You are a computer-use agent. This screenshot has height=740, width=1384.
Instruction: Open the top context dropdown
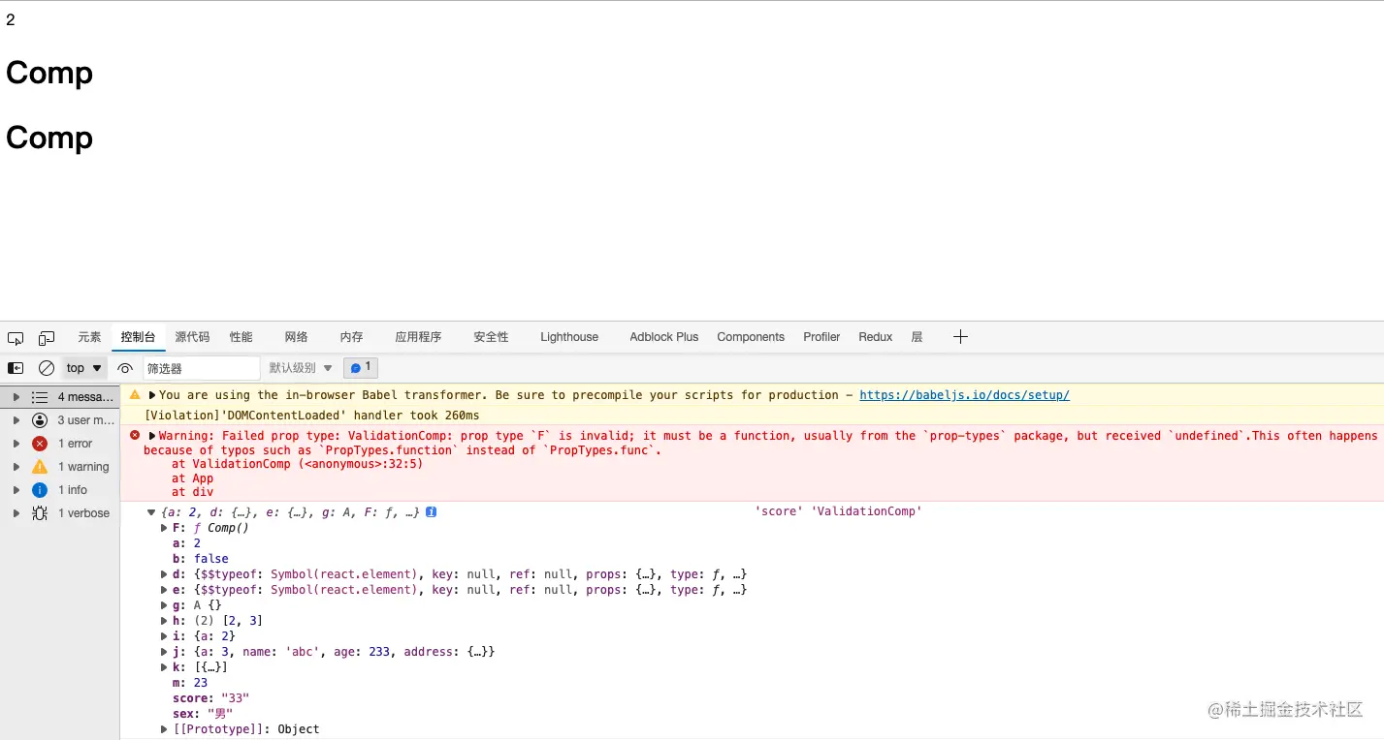(84, 368)
